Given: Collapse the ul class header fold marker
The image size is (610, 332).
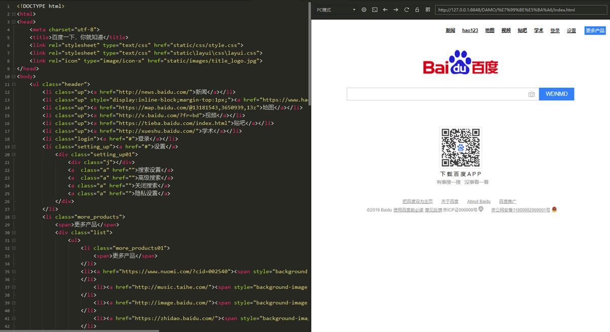Looking at the screenshot, I should (x=13, y=84).
